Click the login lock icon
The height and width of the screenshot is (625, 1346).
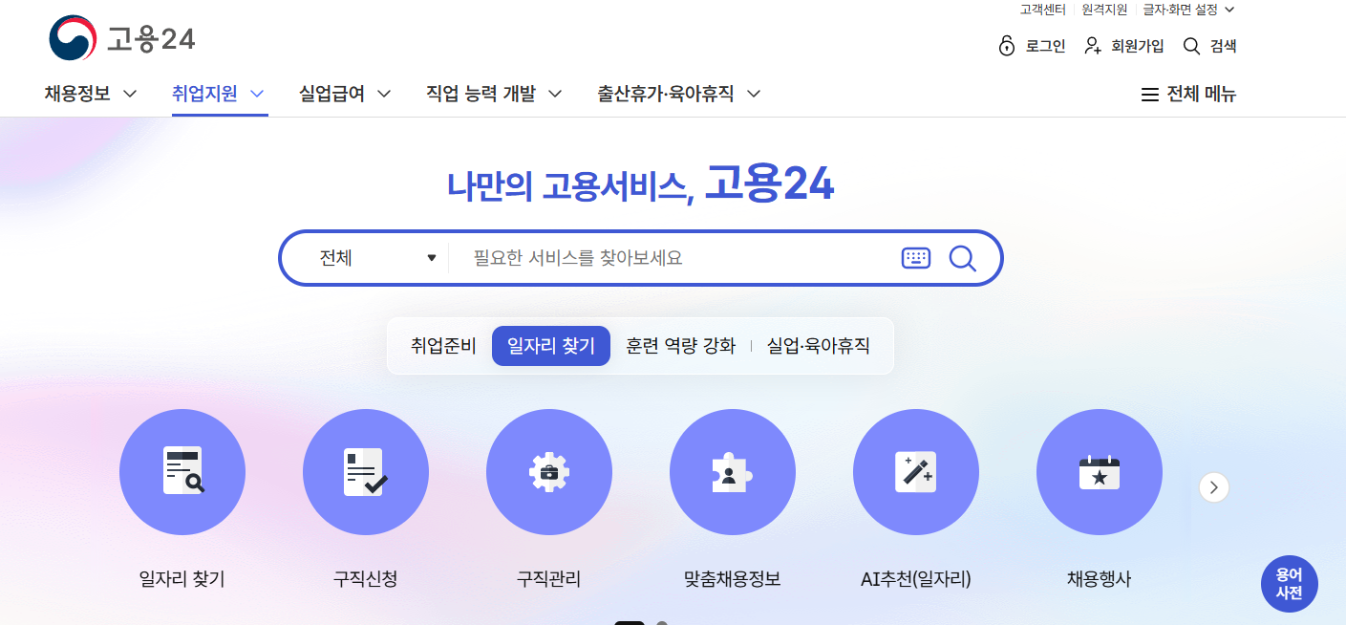pos(1006,46)
